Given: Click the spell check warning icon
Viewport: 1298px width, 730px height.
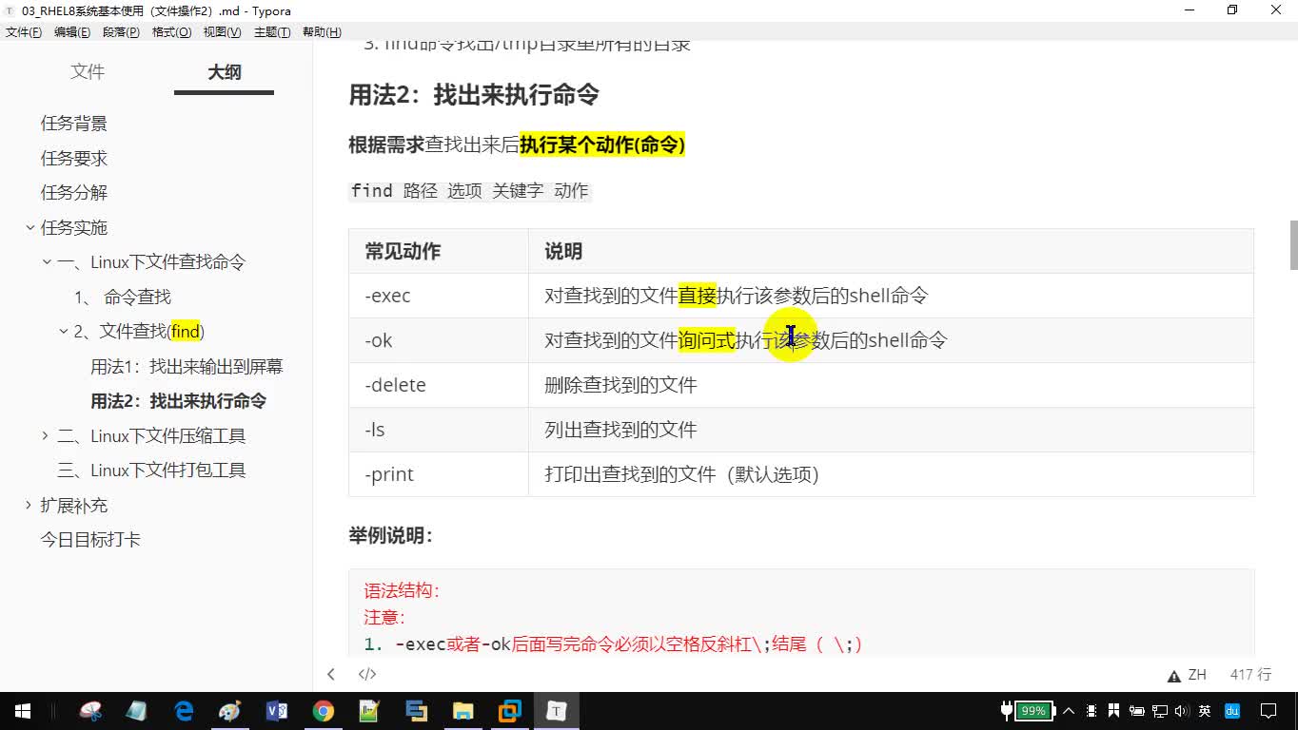Looking at the screenshot, I should click(1174, 676).
